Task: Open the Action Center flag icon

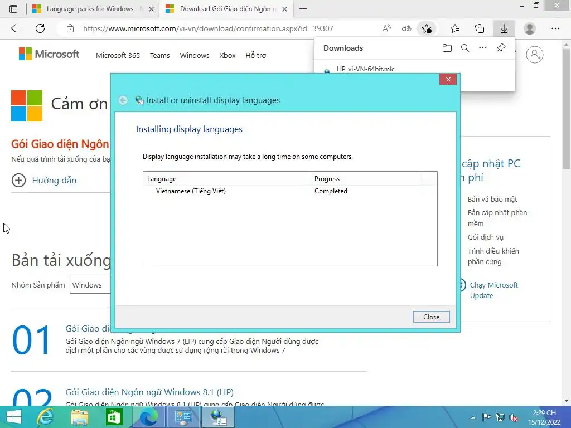Action: tap(486, 417)
